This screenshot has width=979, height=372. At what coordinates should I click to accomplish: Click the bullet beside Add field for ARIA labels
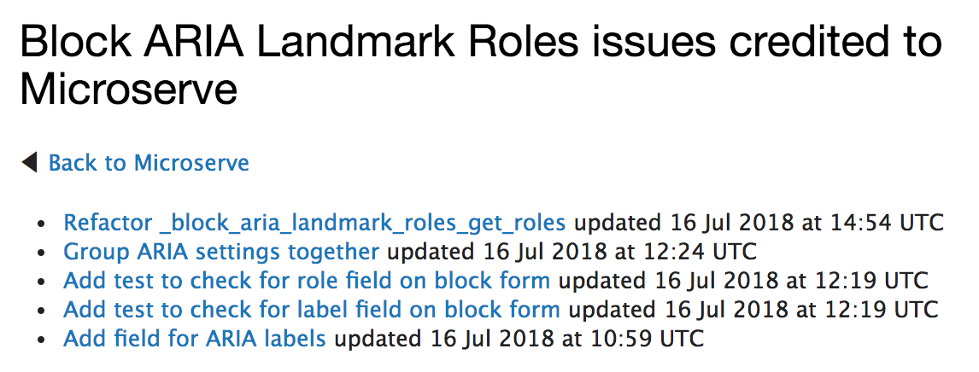tap(39, 339)
